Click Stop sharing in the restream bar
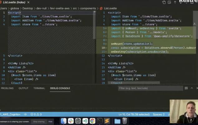 pyautogui.click(x=39, y=122)
